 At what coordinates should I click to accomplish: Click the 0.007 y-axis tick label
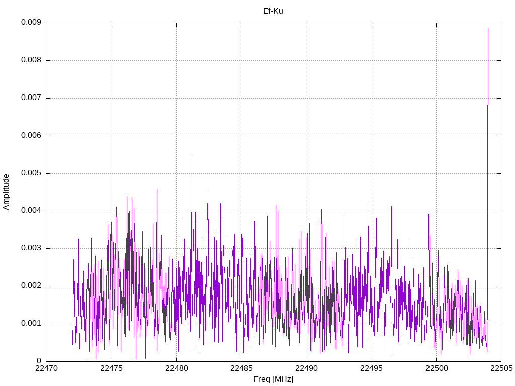(x=31, y=98)
